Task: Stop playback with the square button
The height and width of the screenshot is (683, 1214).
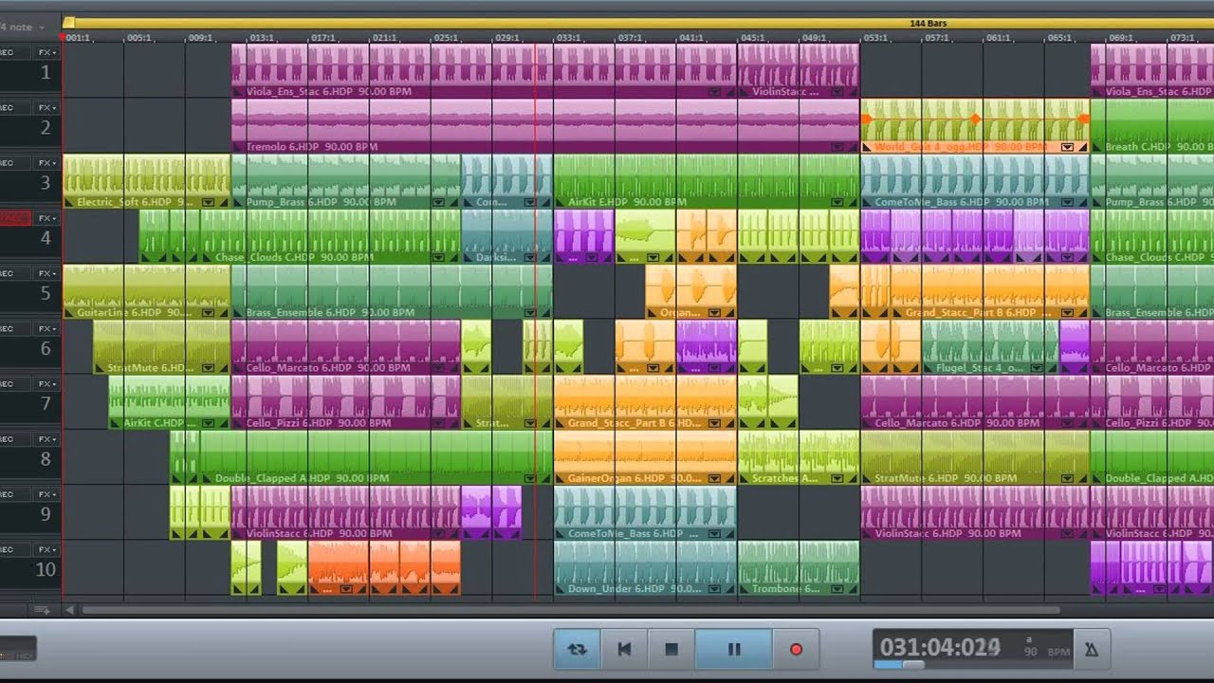Action: click(x=671, y=649)
